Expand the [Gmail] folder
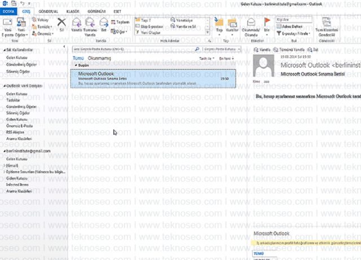 click(5, 165)
